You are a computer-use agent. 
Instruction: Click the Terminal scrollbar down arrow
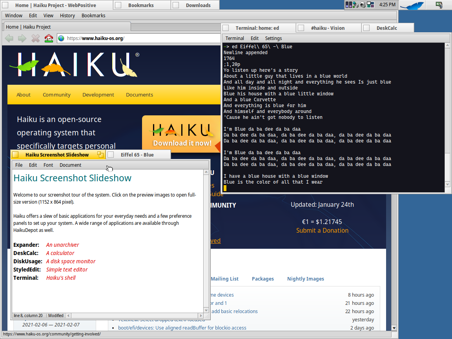click(447, 184)
